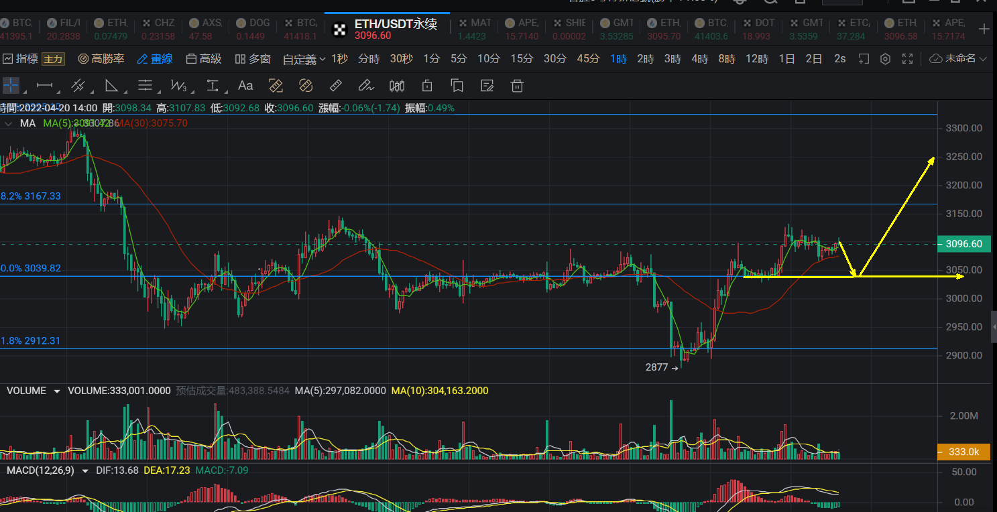
Task: Collapse the MA indicator legend chevron
Action: click(x=9, y=123)
